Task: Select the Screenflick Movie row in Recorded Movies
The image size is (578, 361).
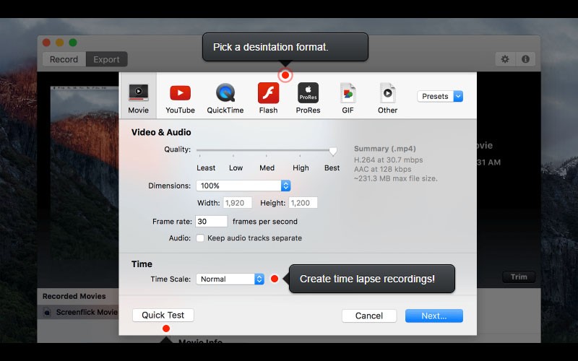Action: tap(78, 312)
